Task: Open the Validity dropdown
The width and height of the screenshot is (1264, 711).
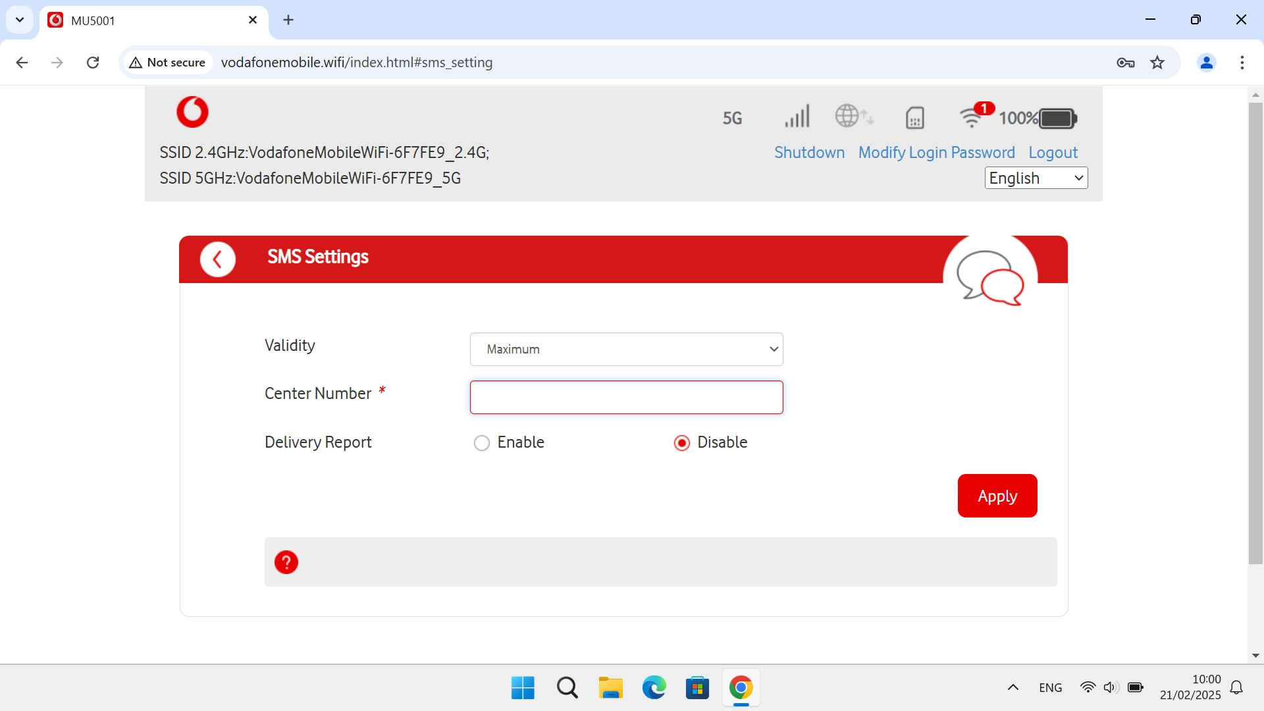Action: [626, 349]
